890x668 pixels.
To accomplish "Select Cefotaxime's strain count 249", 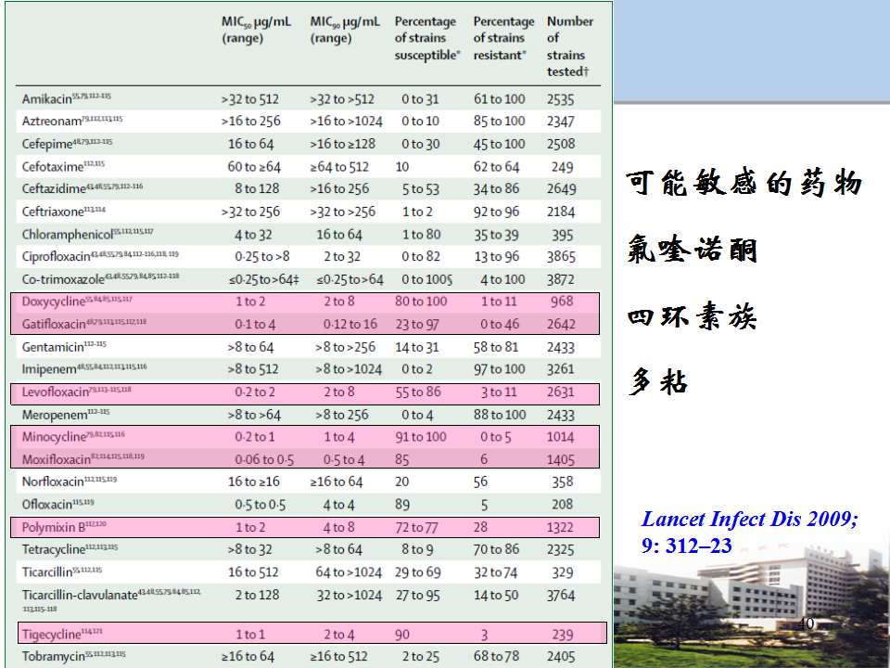I will pos(563,167).
